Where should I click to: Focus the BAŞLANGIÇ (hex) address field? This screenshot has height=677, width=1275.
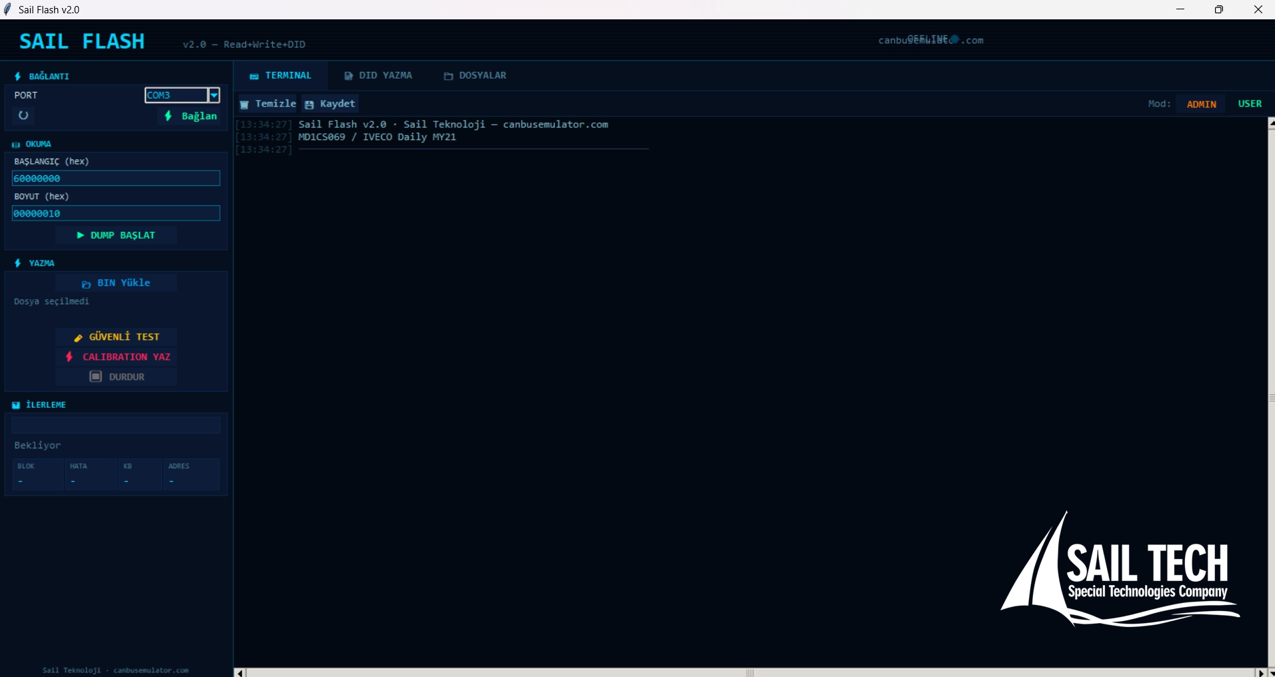[x=116, y=179]
